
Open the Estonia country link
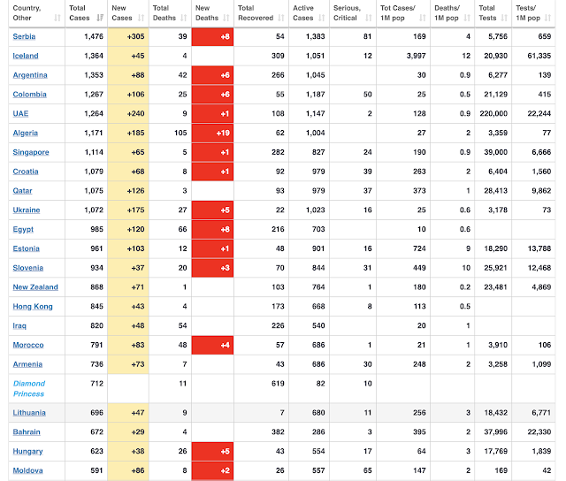[x=26, y=248]
